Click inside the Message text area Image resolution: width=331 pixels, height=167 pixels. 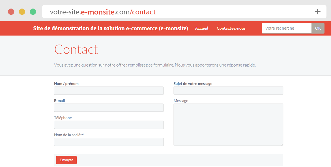[x=228, y=125]
